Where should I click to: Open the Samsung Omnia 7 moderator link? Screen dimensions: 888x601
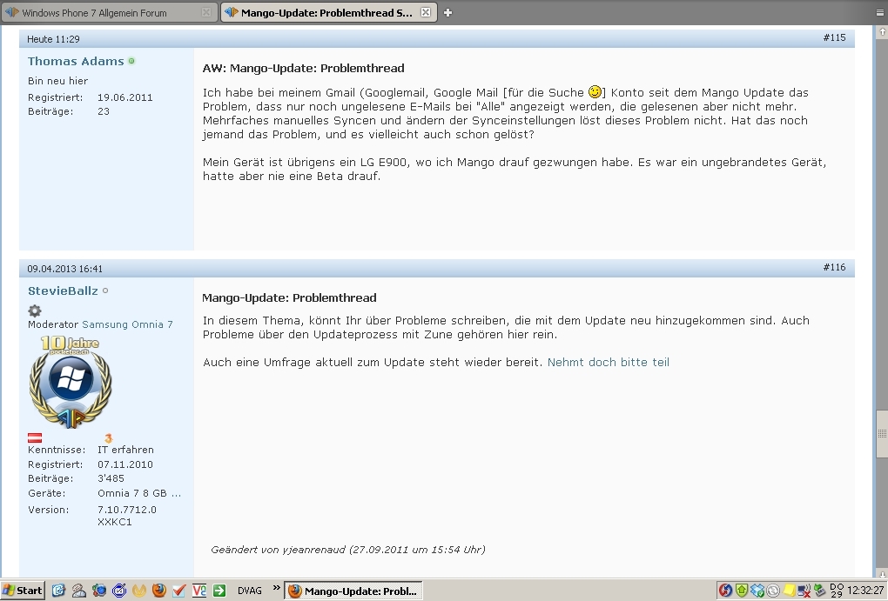point(127,324)
